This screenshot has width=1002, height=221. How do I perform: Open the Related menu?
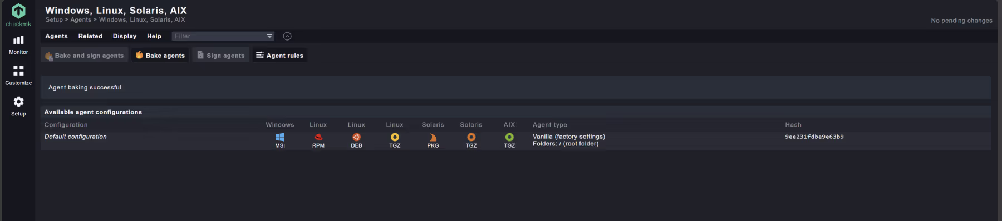pyautogui.click(x=90, y=36)
